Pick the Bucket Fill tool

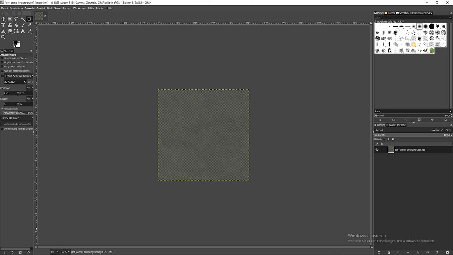click(x=16, y=25)
